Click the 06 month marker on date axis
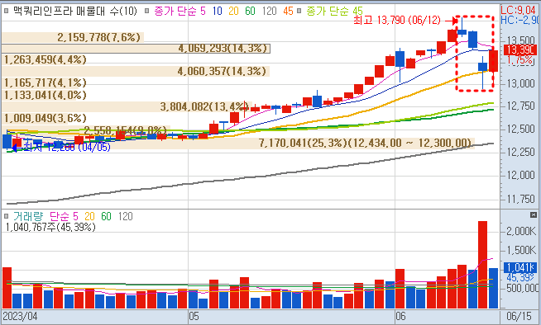 pos(400,316)
